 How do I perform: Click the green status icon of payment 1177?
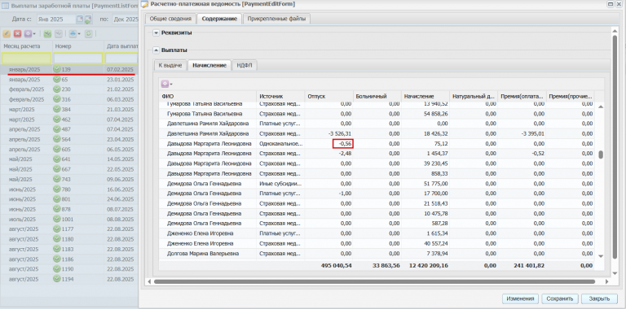57,229
